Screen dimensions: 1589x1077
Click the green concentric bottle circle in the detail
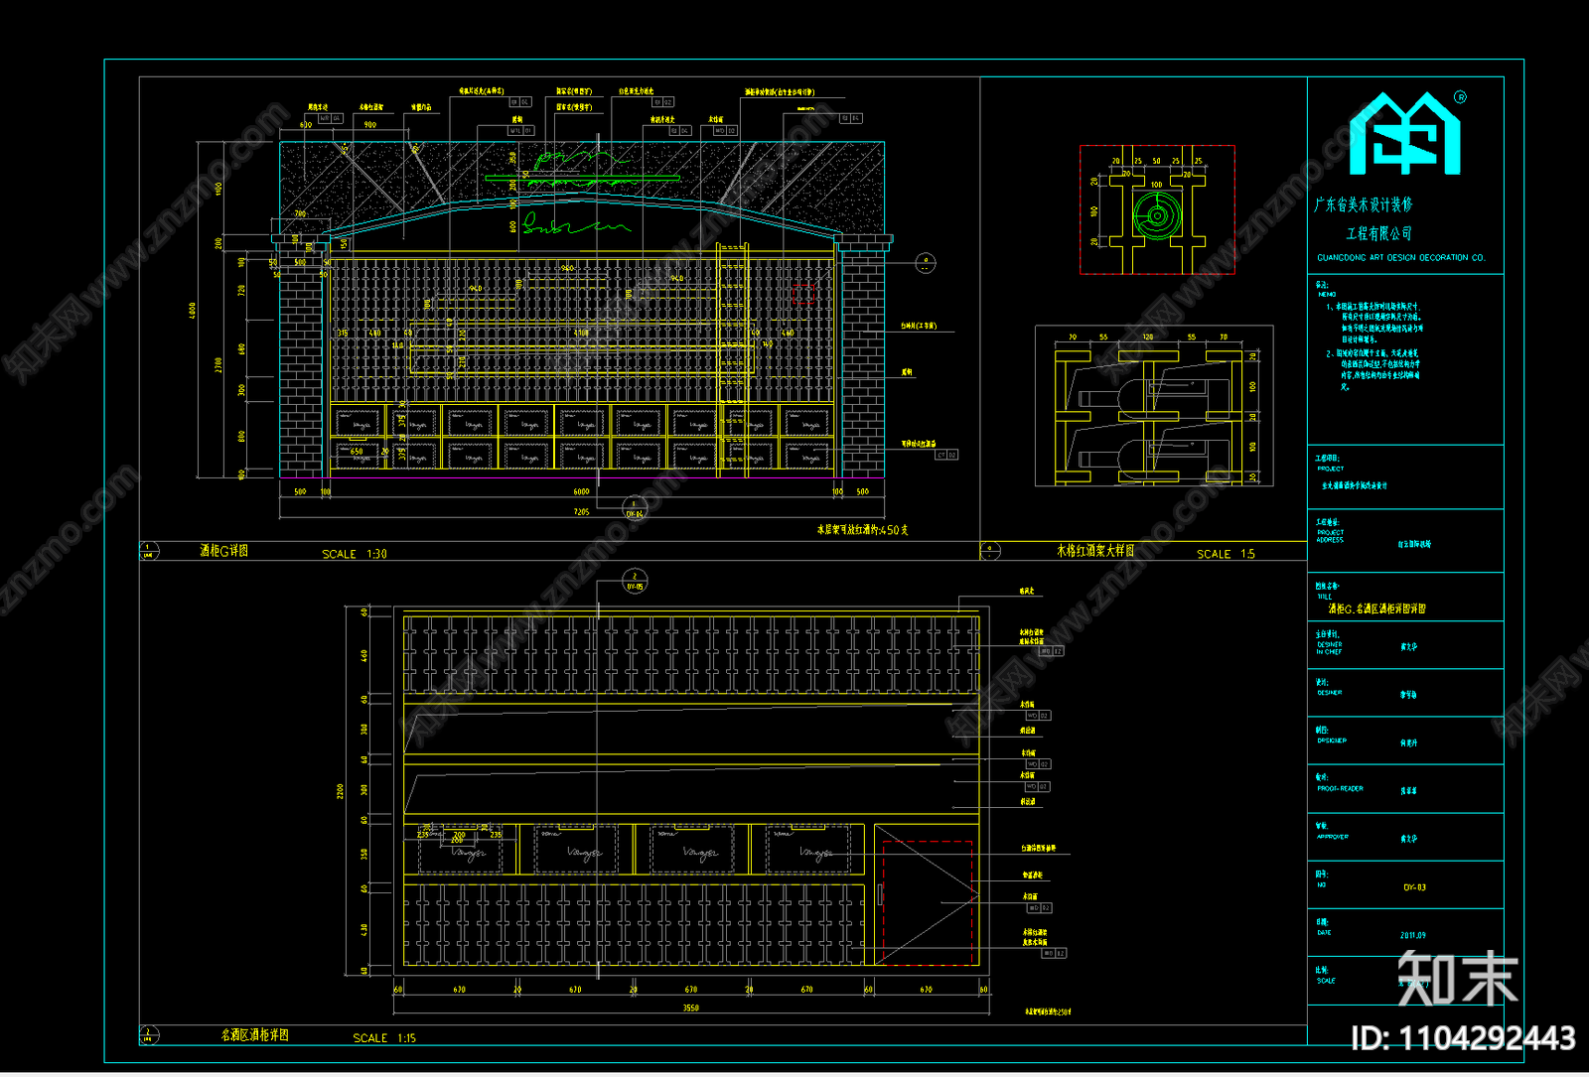1157,214
